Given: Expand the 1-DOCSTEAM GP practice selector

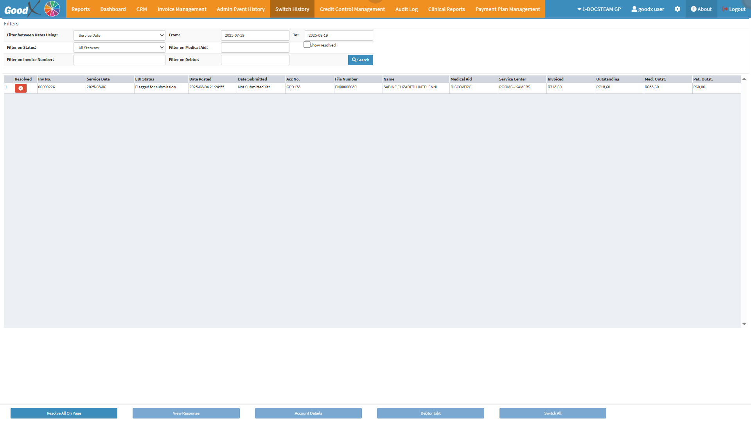Looking at the screenshot, I should [599, 9].
